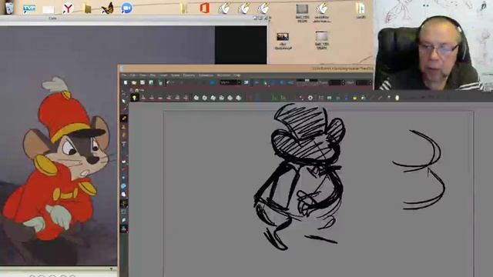
Task: Click the second green chart icon in the second toolbar row
Action: click(x=283, y=98)
